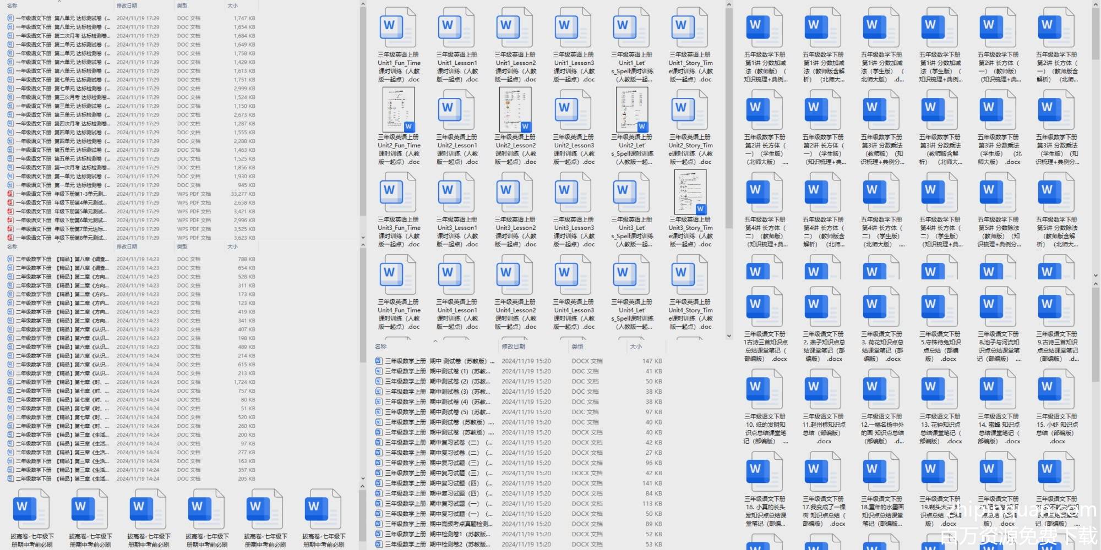Click scroll-up arrow of 三年级英语 icon panel

click(729, 5)
